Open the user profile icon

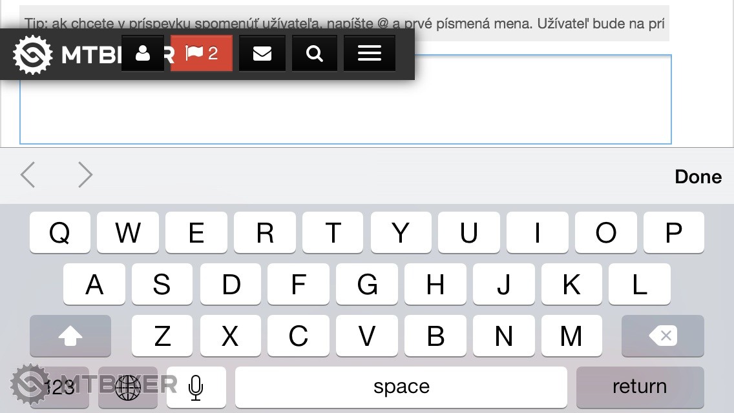143,54
